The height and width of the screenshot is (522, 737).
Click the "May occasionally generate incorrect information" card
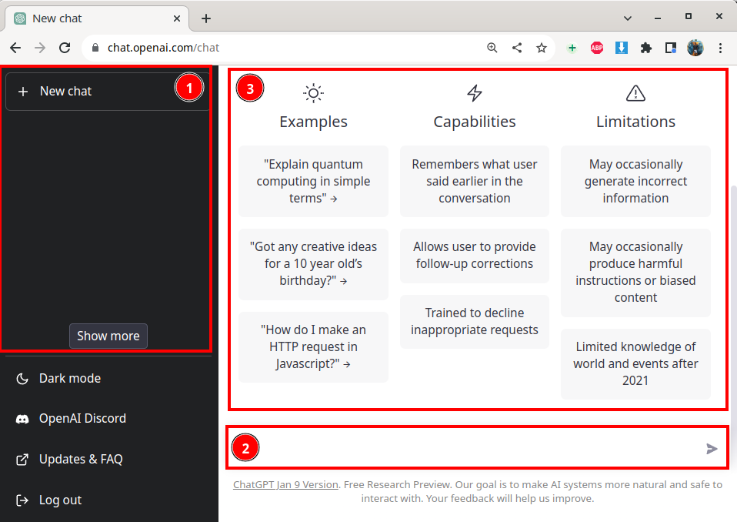[x=635, y=181]
